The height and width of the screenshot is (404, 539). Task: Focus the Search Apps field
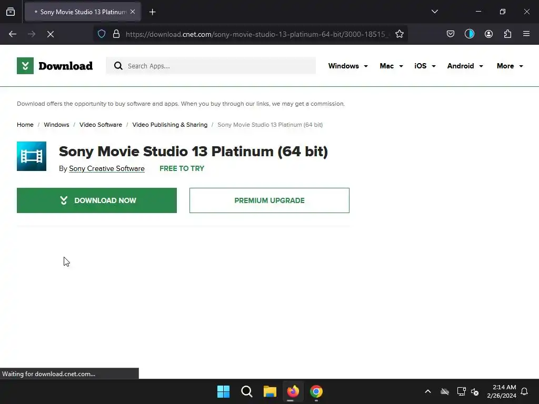tap(211, 66)
